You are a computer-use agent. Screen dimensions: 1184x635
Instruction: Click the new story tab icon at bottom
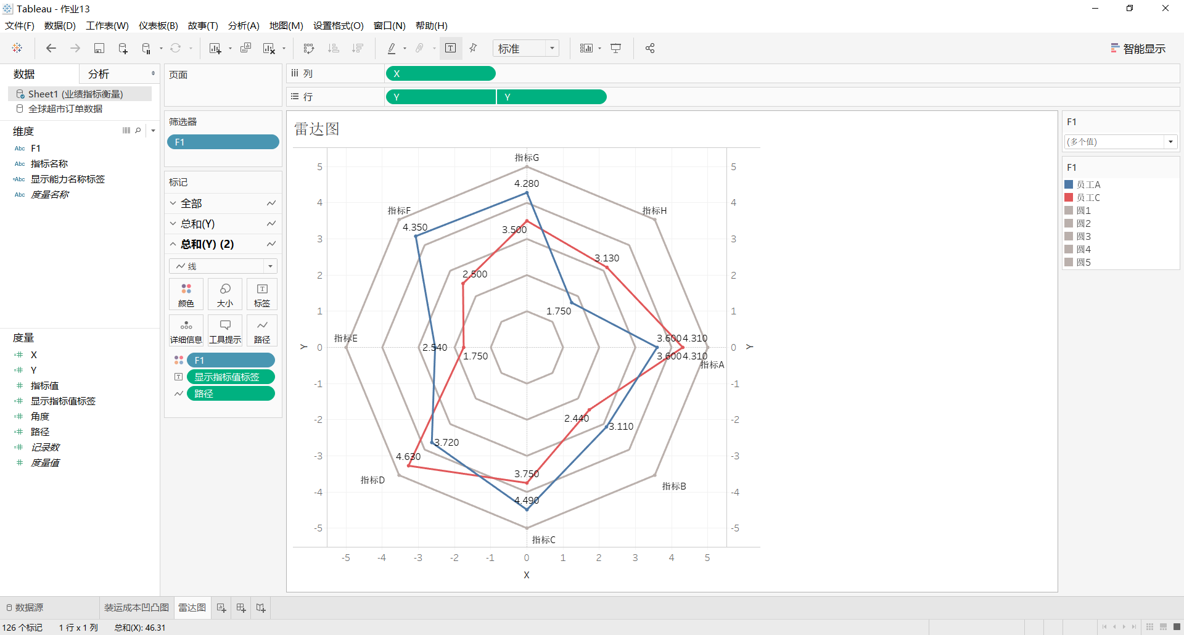point(261,608)
